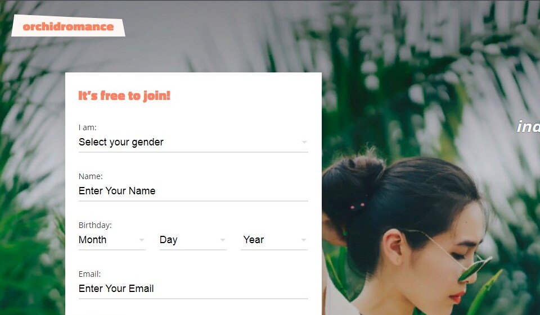Expand the Month birthday selector
The image size is (540, 315).
(112, 240)
